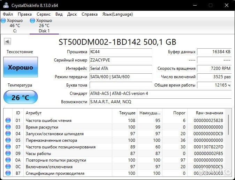
Task: Select the Disk 1 tab
Action: (44, 26)
